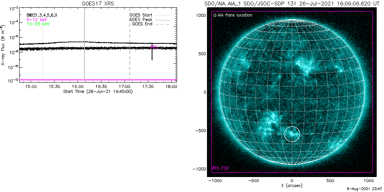Screen dimensions: 384x192
Task: Select the 'GOES Start' legend entry
Action: [x=150, y=15]
